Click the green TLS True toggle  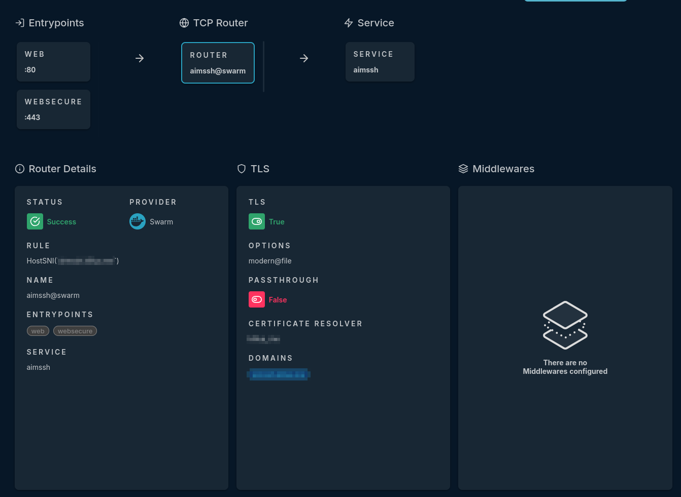pos(257,221)
